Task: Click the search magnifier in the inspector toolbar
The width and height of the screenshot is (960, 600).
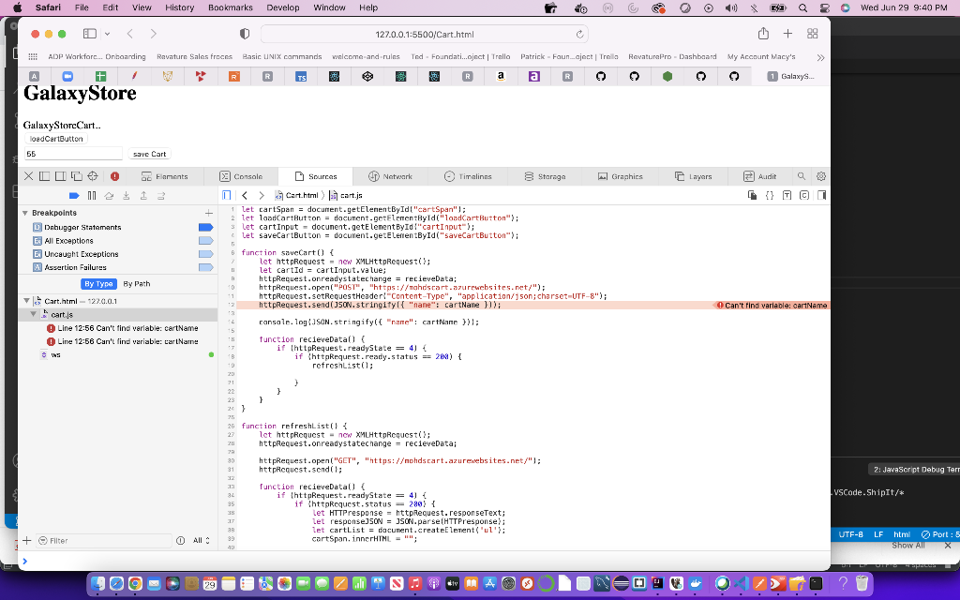Action: point(801,175)
